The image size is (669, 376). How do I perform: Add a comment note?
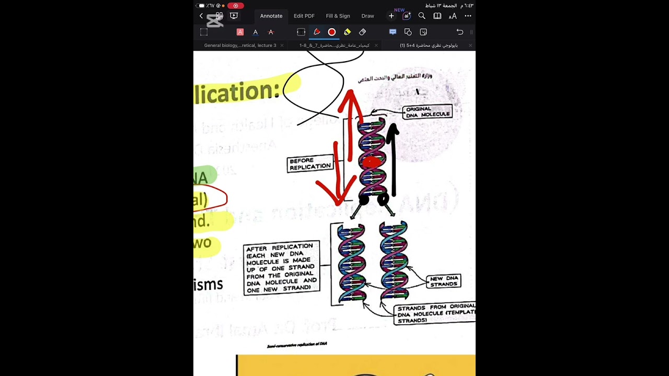click(393, 32)
